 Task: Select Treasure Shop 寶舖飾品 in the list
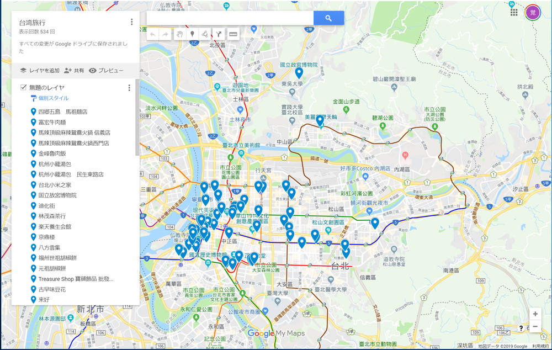(76, 279)
